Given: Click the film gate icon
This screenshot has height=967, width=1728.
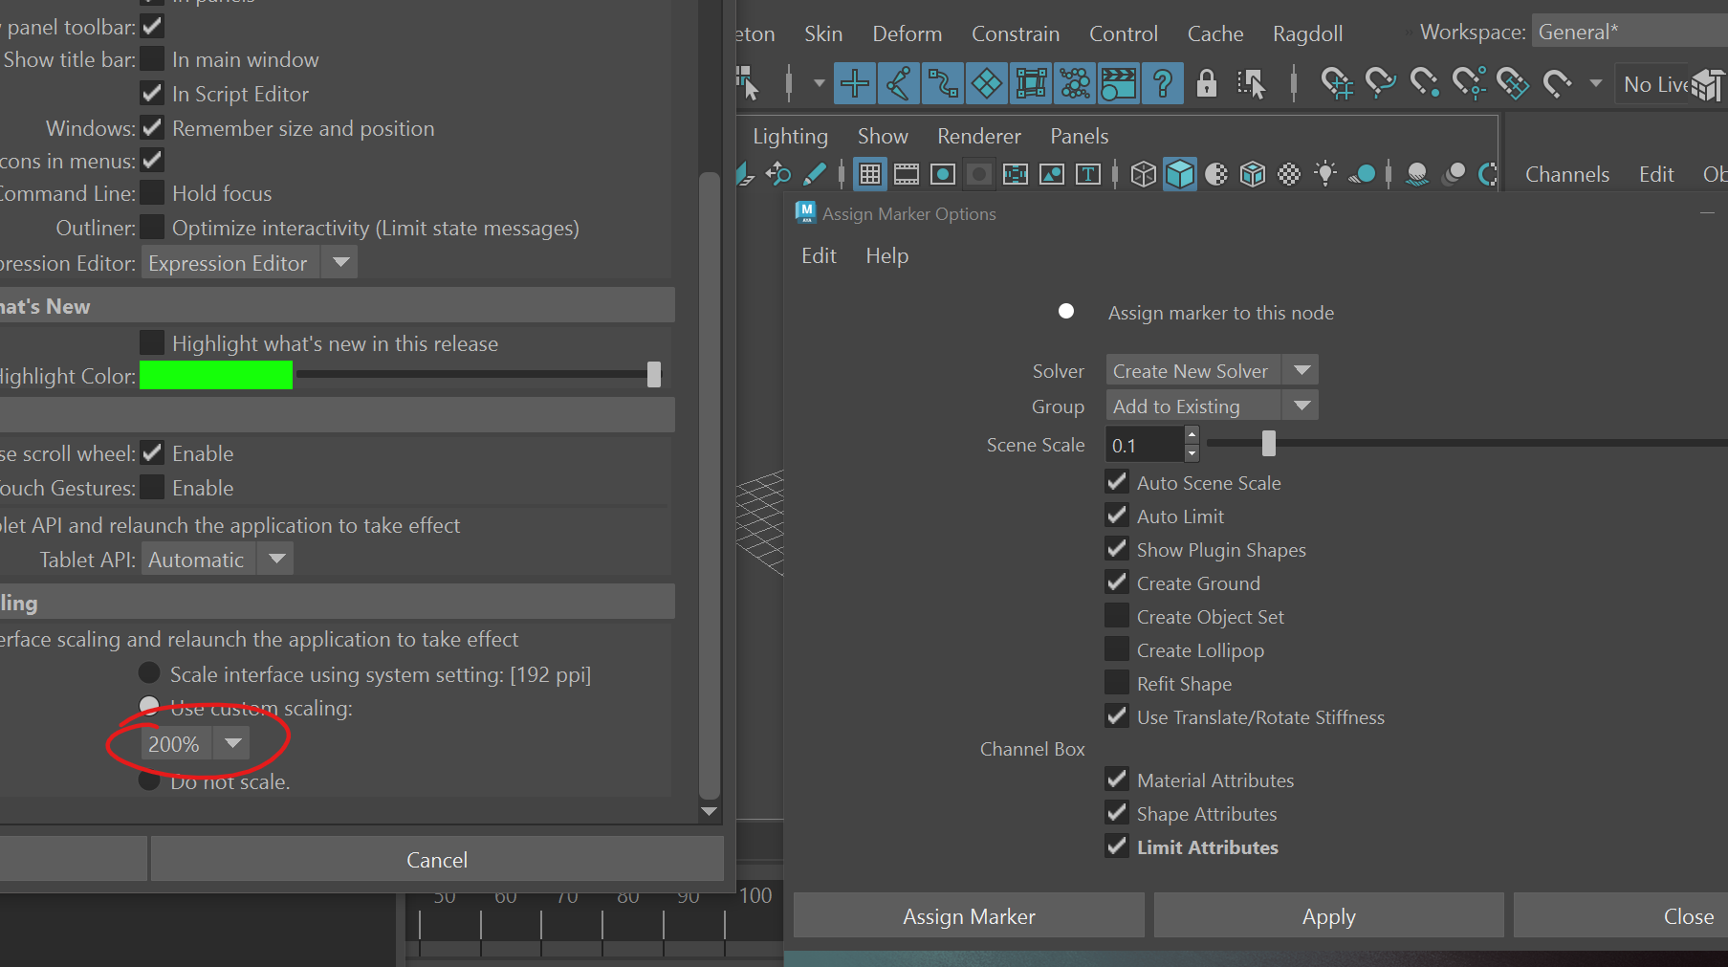Looking at the screenshot, I should [x=906, y=174].
